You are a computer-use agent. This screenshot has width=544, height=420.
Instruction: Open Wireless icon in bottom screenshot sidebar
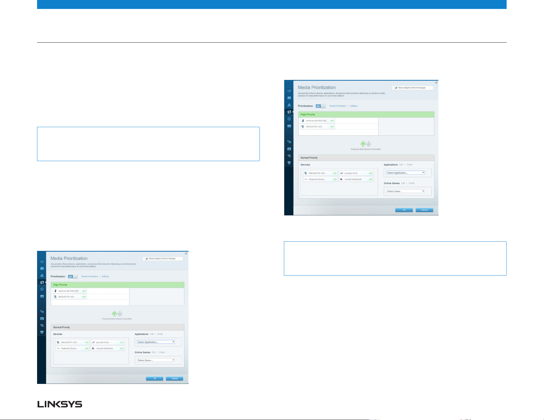(42, 325)
